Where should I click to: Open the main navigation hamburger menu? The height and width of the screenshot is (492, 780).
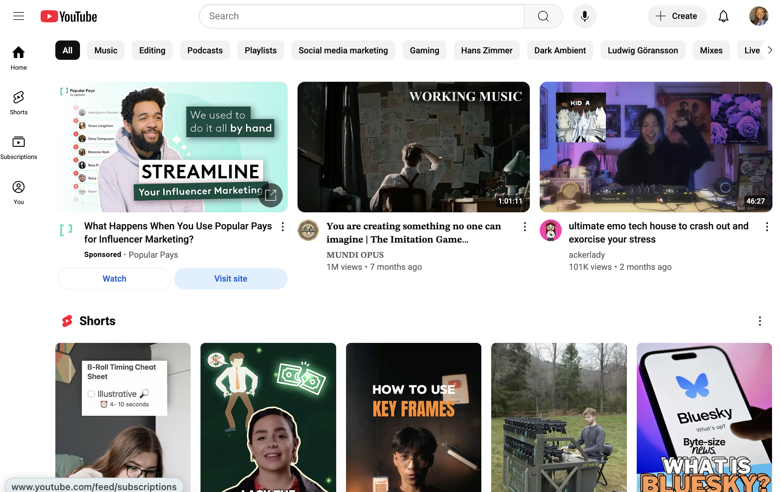point(19,16)
